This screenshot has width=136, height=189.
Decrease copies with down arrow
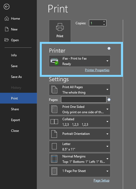[x=104, y=24]
